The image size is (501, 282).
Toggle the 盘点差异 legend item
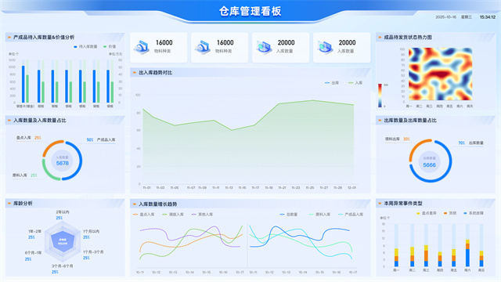coord(426,213)
